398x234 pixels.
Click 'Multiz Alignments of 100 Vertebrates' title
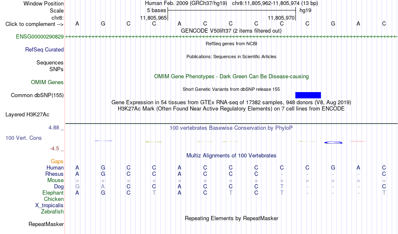tap(231, 156)
